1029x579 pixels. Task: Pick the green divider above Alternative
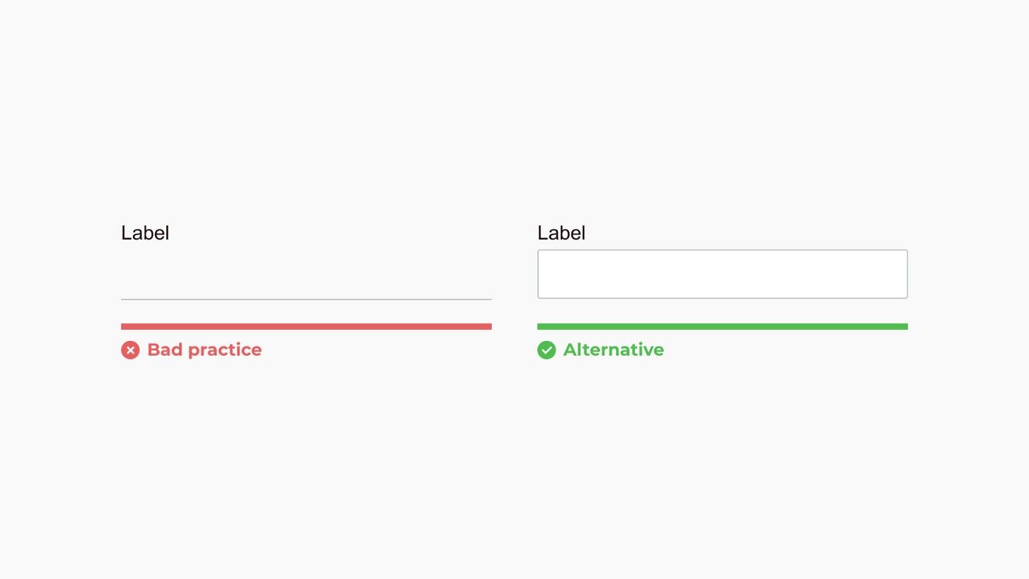(x=723, y=326)
